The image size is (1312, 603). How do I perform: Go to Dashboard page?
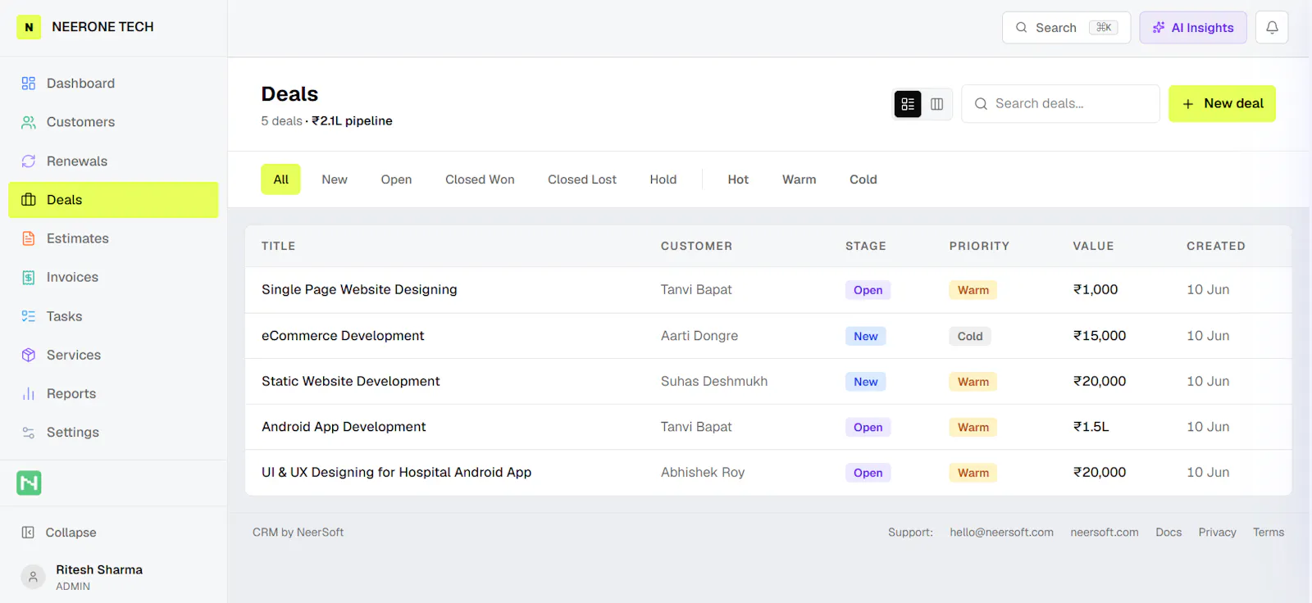[113, 84]
